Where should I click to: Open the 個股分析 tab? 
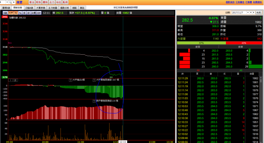click(65, 8)
